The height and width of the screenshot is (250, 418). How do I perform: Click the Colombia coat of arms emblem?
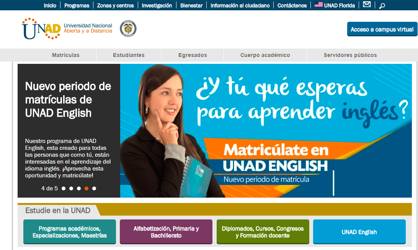click(x=128, y=29)
